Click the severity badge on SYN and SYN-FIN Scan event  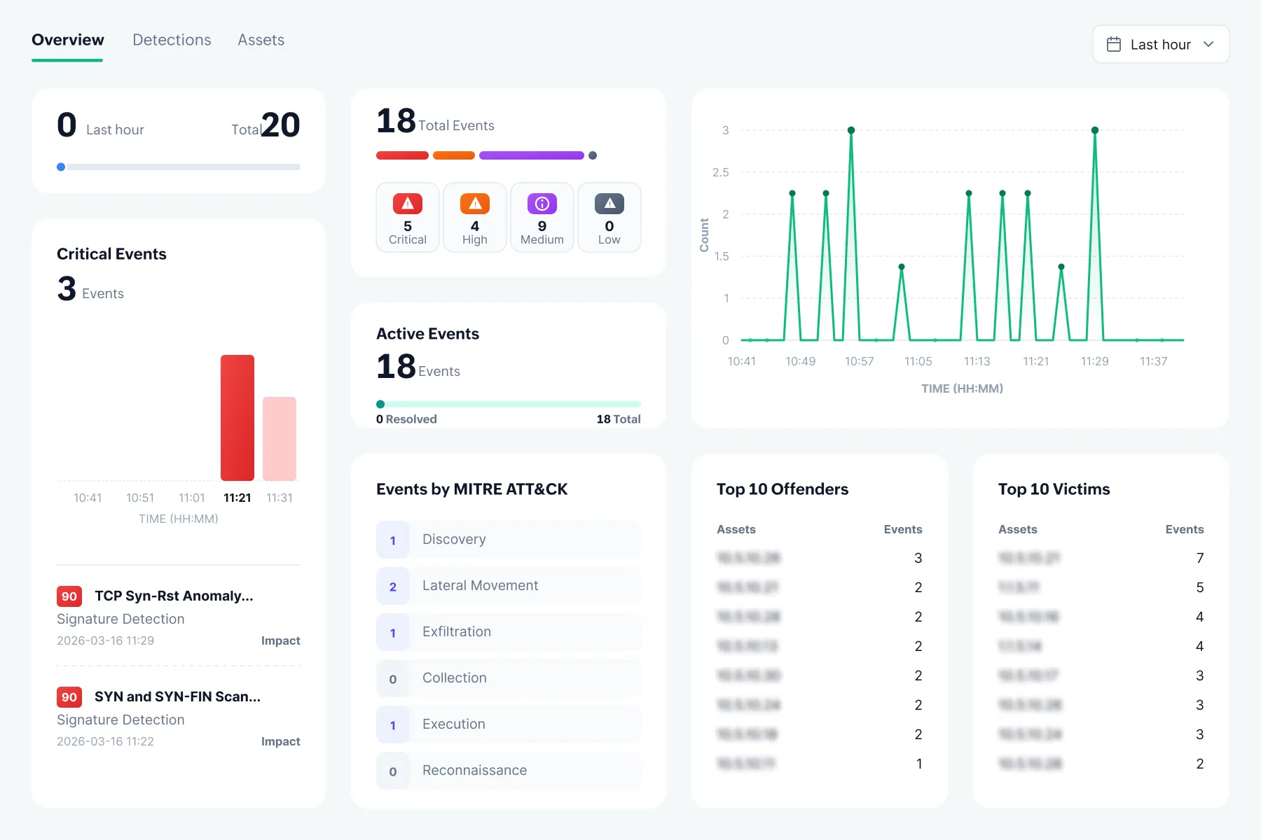coord(69,696)
